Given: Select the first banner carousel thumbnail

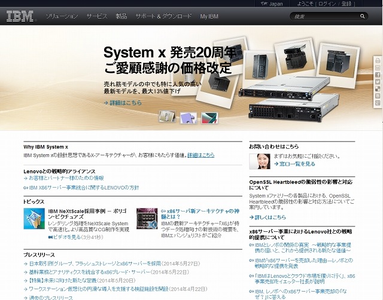Looking at the screenshot, I should pos(168,117).
